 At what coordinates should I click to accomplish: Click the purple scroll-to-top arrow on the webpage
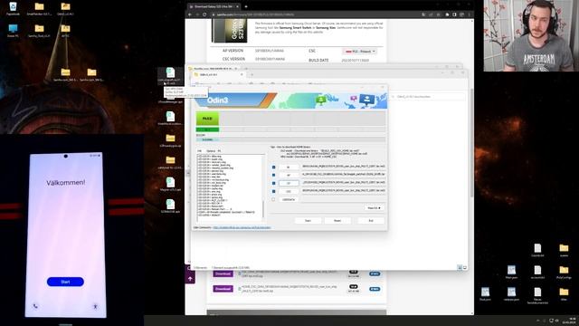(x=190, y=279)
